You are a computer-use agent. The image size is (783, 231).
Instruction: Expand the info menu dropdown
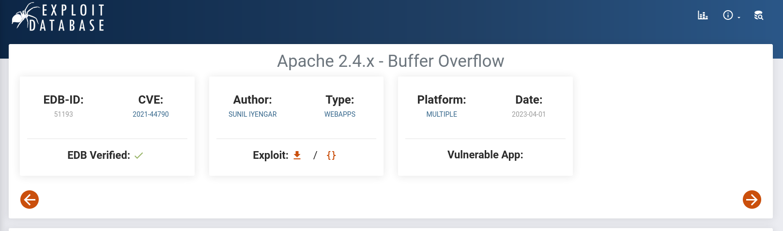coord(731,15)
